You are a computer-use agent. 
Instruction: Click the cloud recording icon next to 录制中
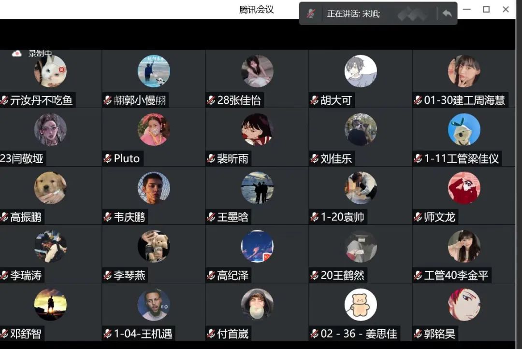(x=16, y=53)
